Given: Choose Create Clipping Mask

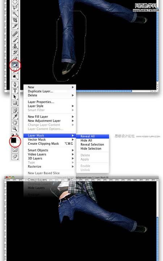Looking at the screenshot, I should (50, 144).
